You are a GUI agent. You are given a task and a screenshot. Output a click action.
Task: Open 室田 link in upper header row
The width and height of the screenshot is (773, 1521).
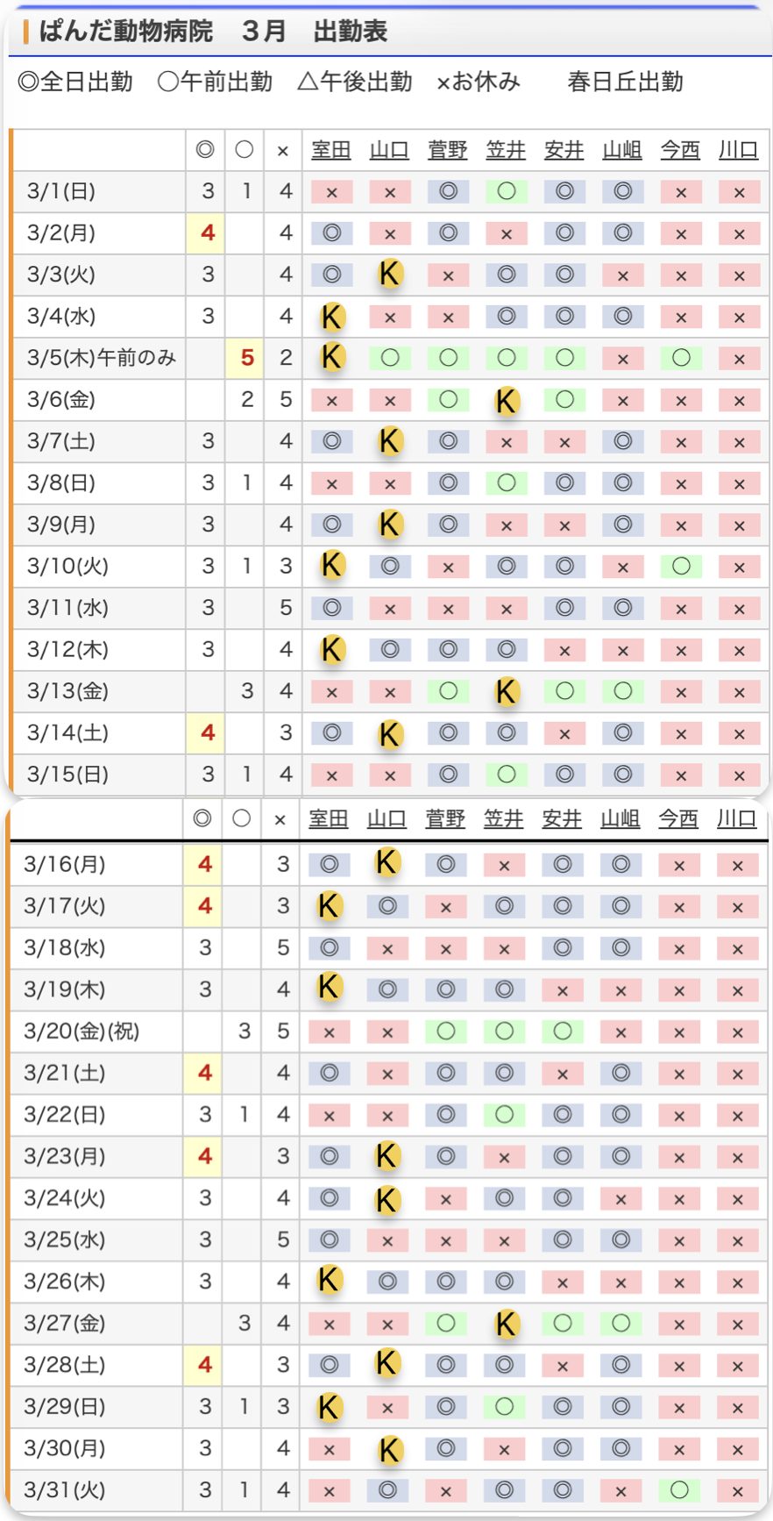(x=331, y=150)
